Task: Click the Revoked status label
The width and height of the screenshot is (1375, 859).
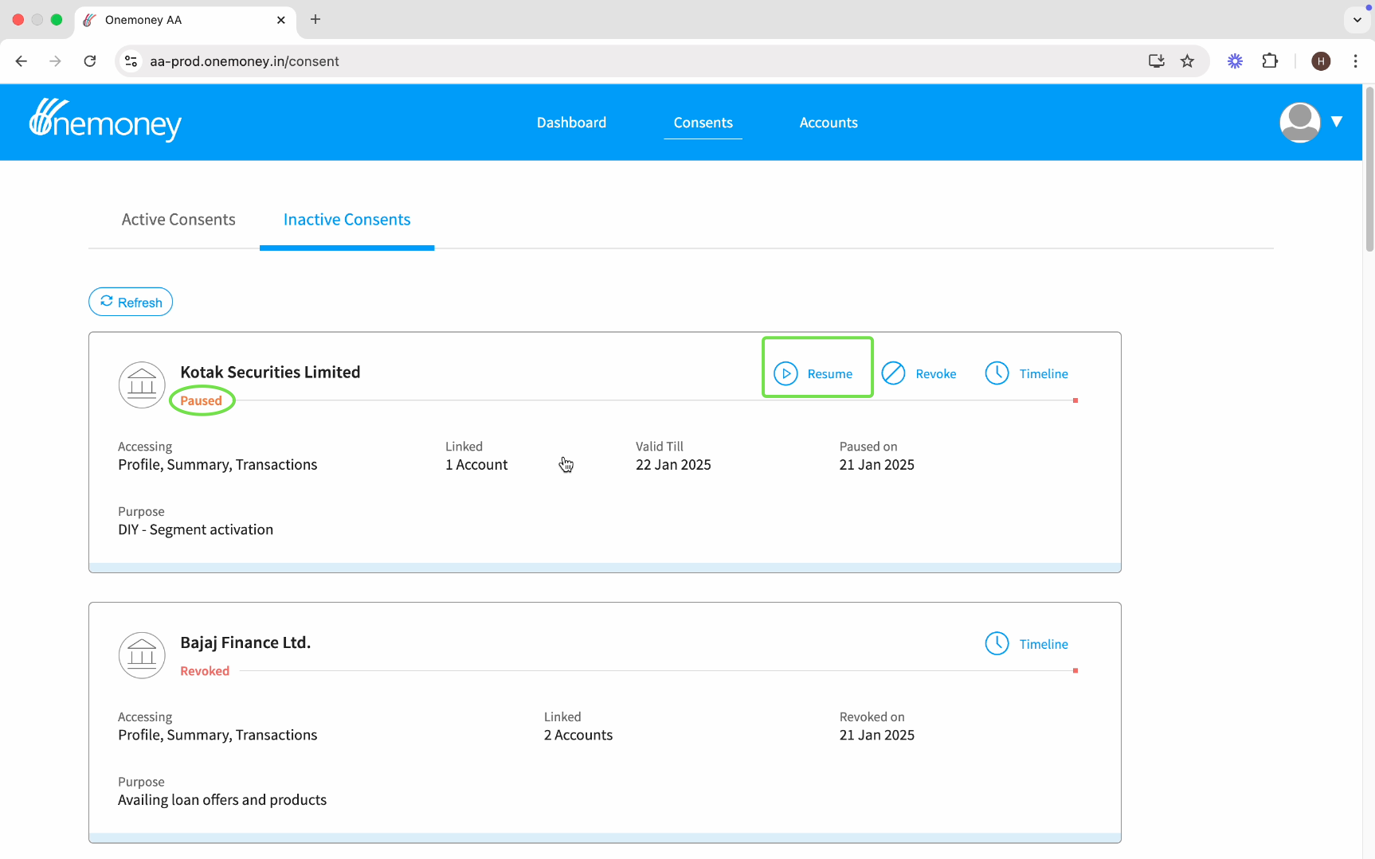Action: click(x=205, y=671)
